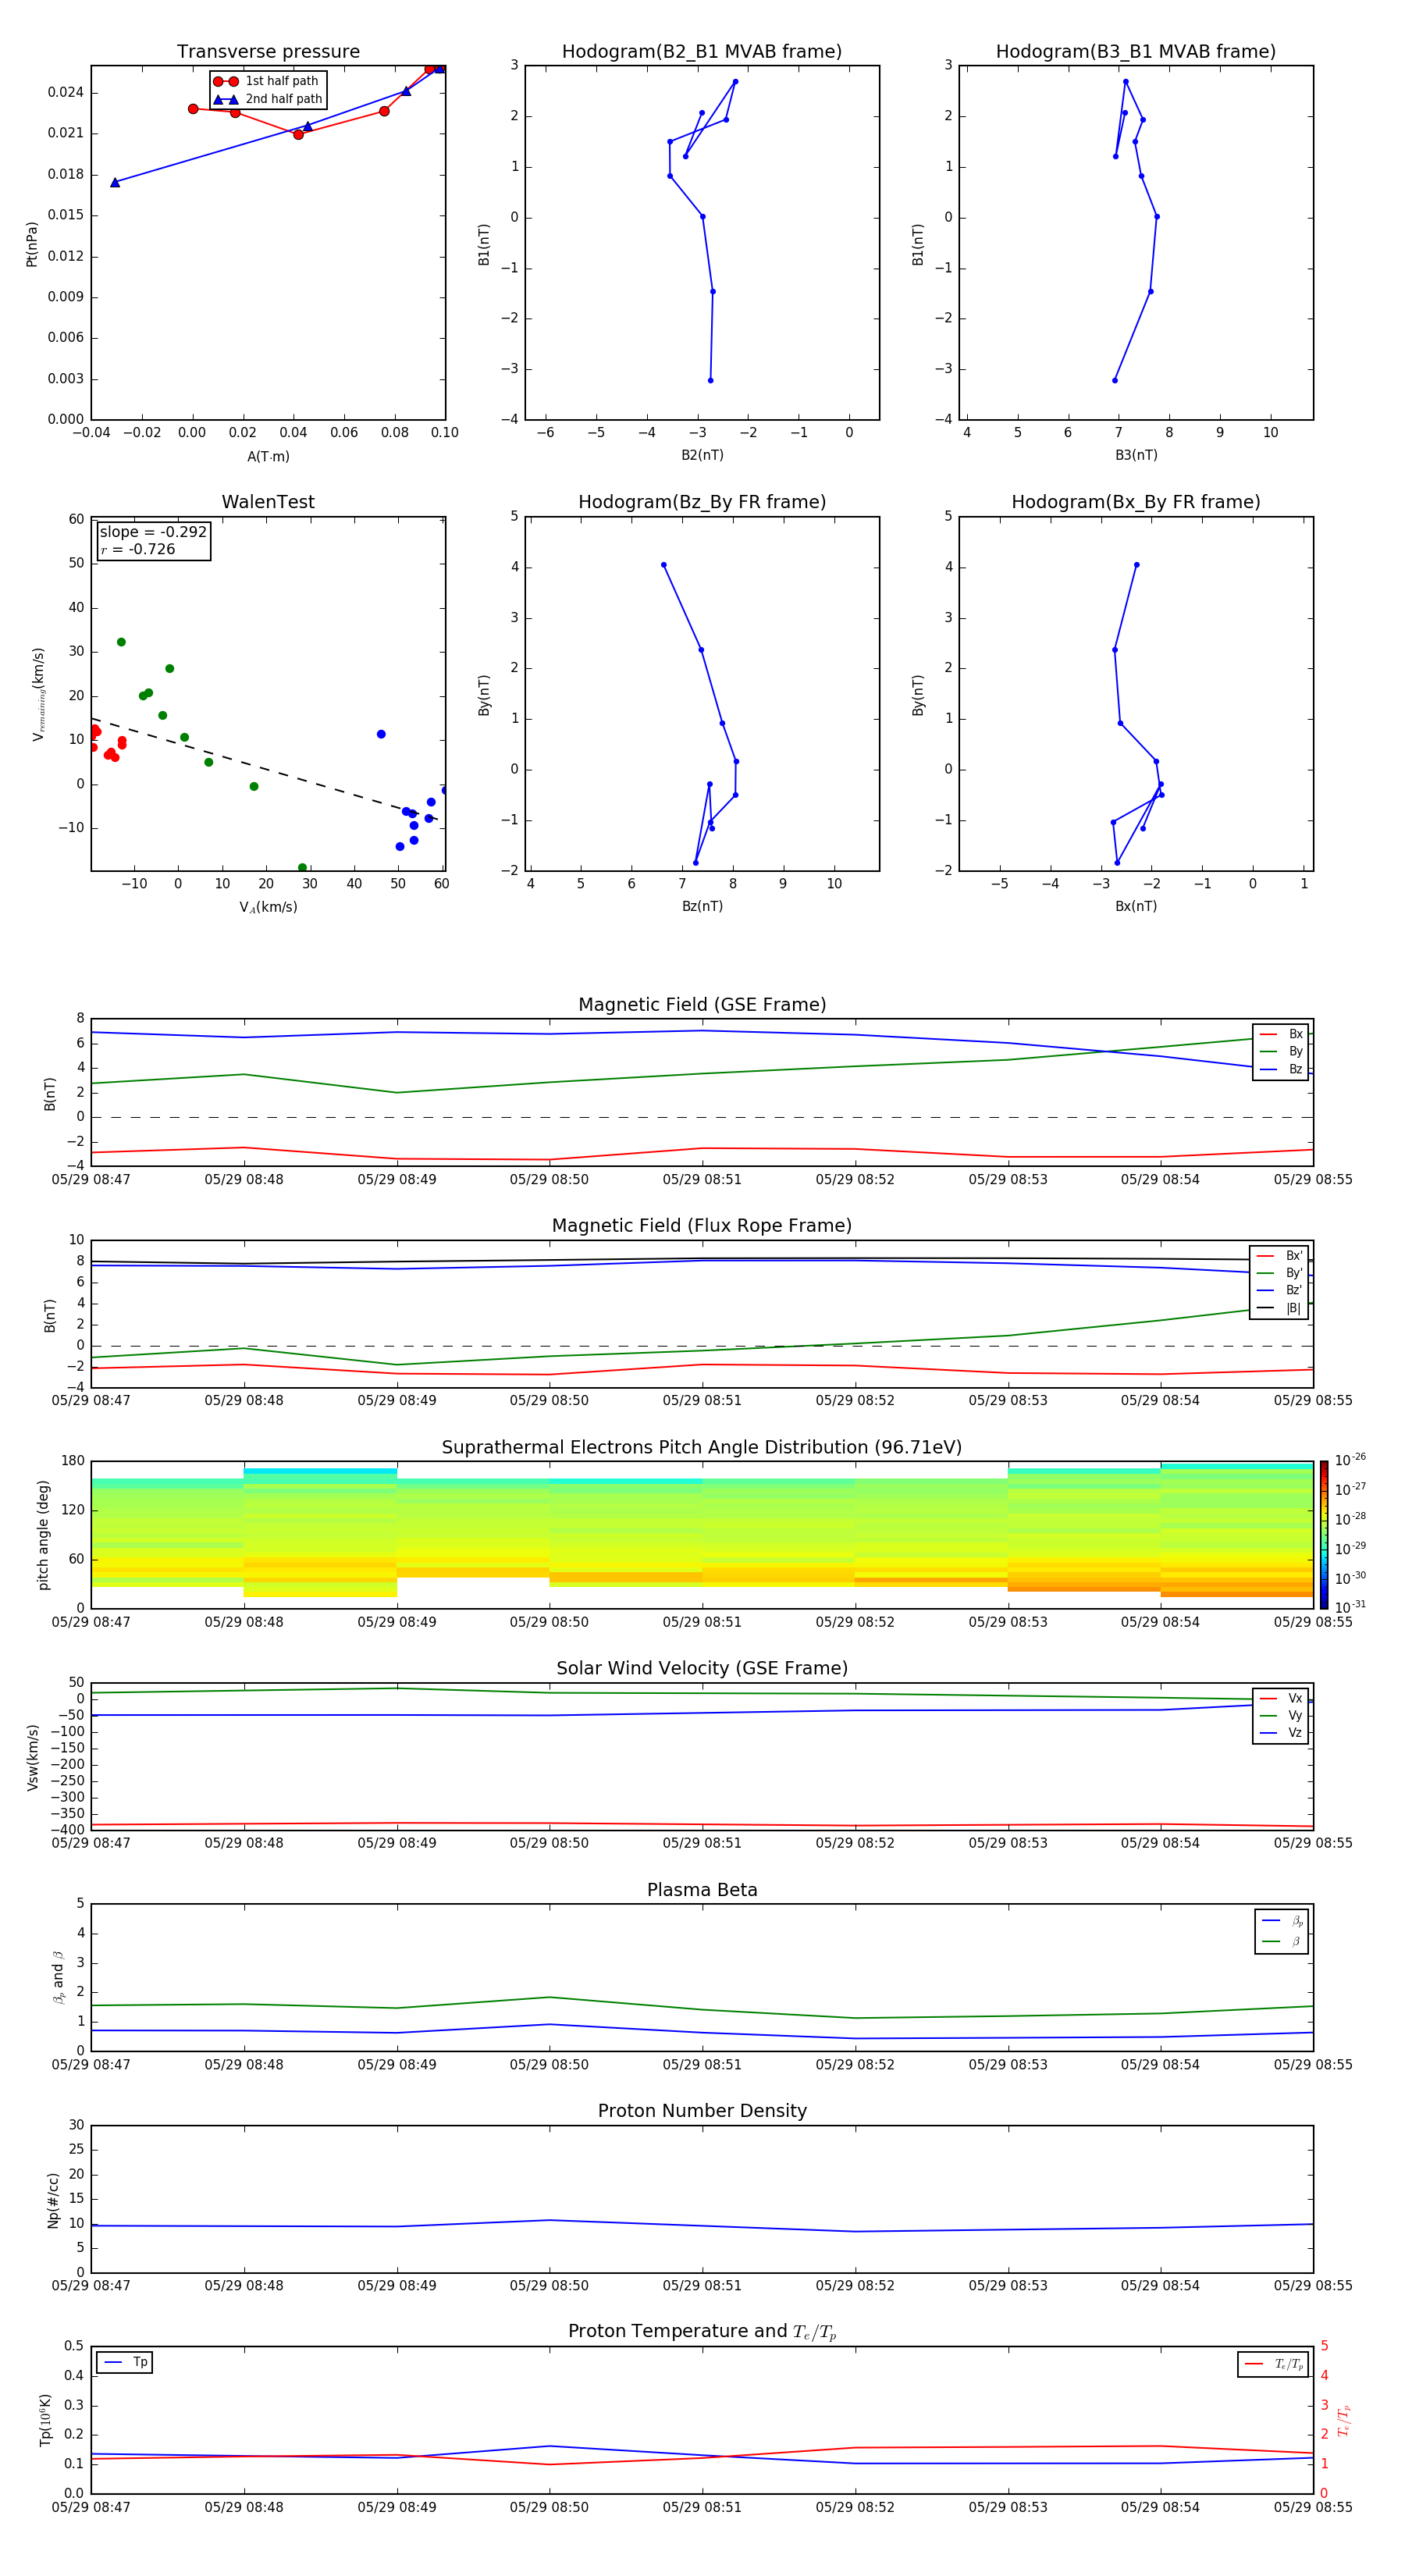The width and height of the screenshot is (1405, 2576).
Task: Click the 'Proton Number Density' title
Action: [x=702, y=2111]
